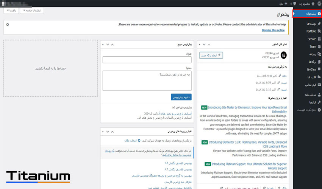This screenshot has width=322, height=189.
Task: Focus the عنوان title input field
Action: tap(147, 60)
